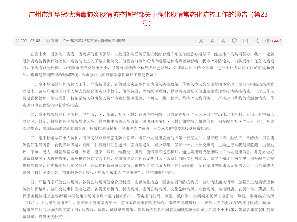Reset text to default size A icon
This screenshot has width=297, height=222.
tap(212, 41)
